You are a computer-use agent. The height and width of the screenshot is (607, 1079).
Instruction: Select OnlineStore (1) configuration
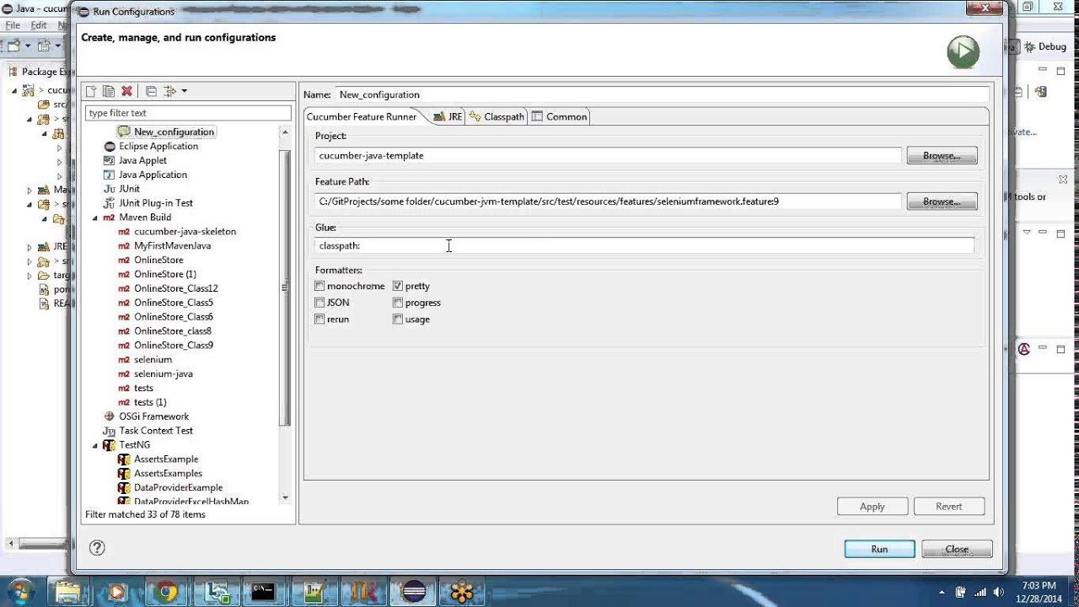165,274
